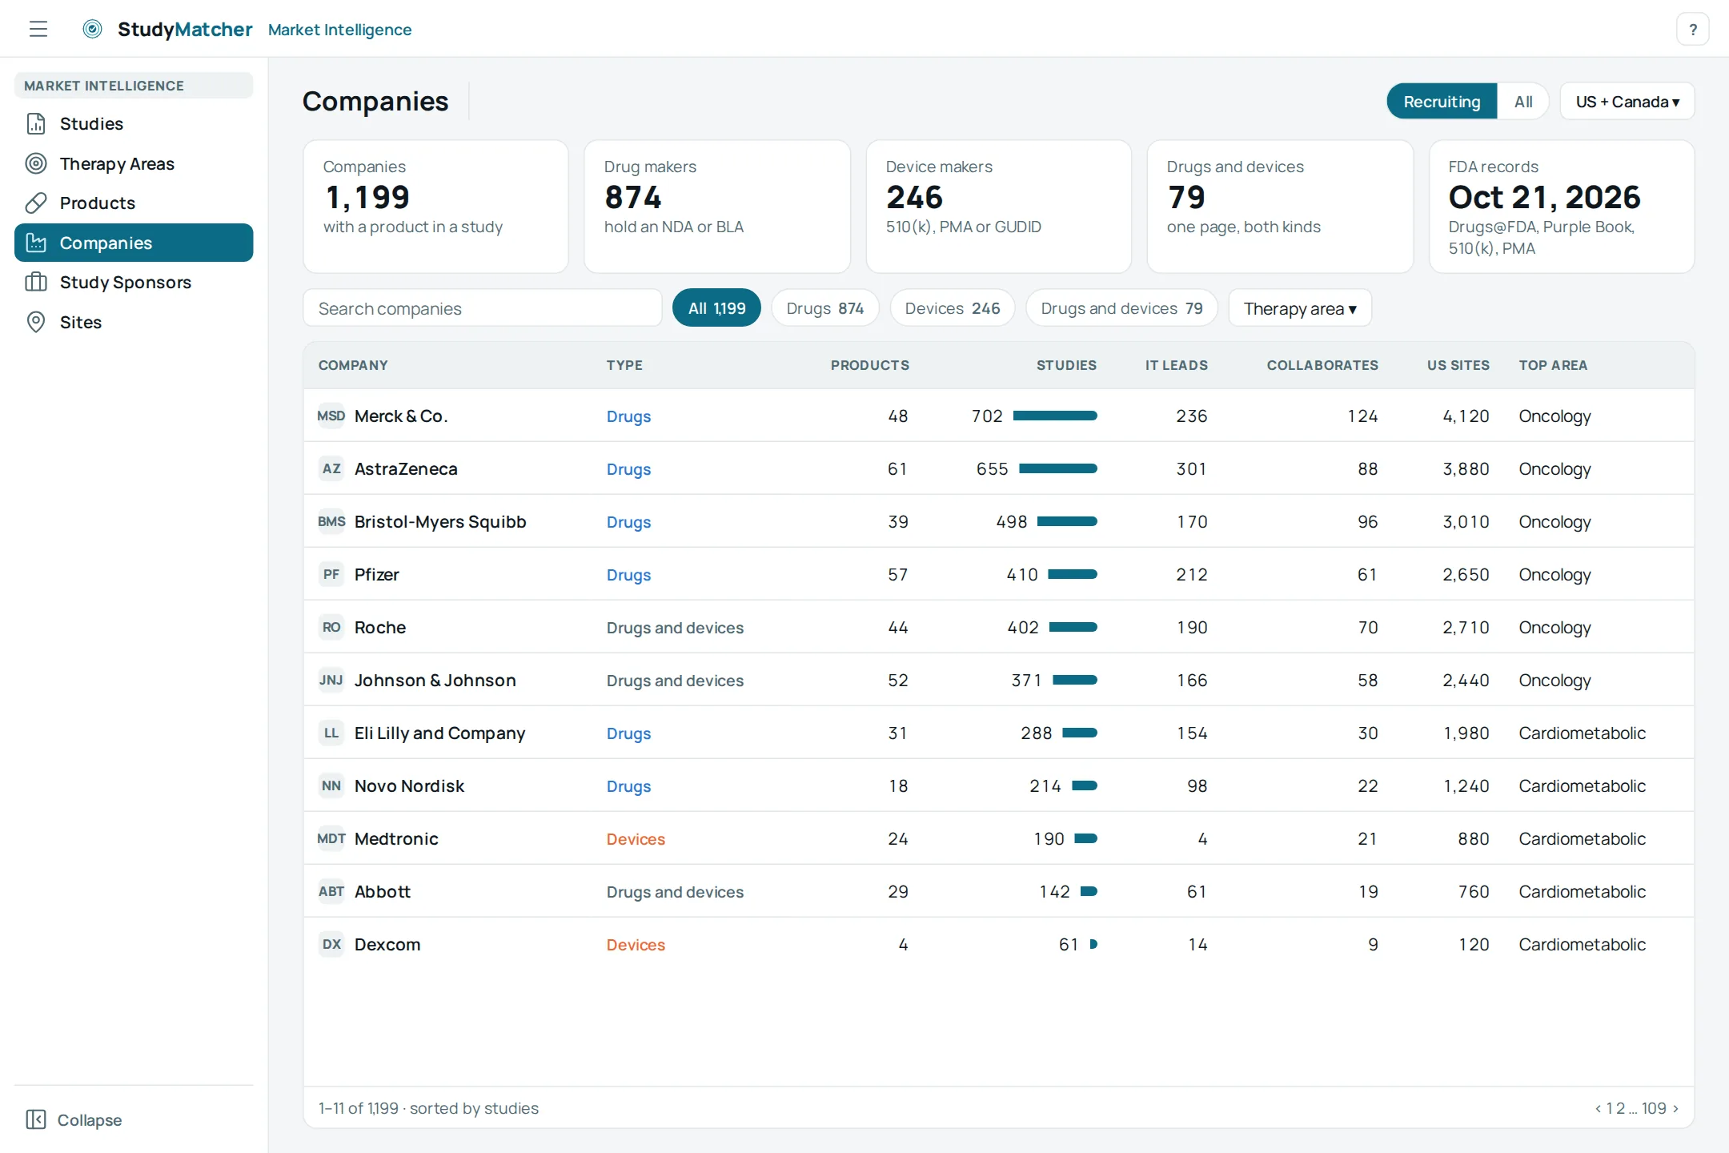Go to Therapy Areas in the sidebar

click(x=134, y=163)
